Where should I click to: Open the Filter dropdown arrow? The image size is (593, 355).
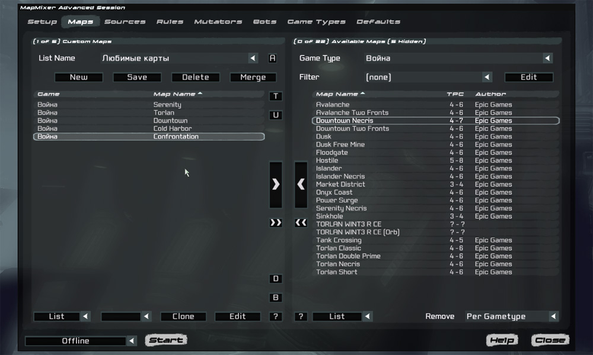[487, 77]
